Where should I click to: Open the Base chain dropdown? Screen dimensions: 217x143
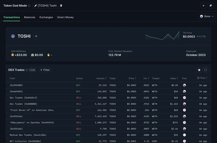(x=206, y=16)
